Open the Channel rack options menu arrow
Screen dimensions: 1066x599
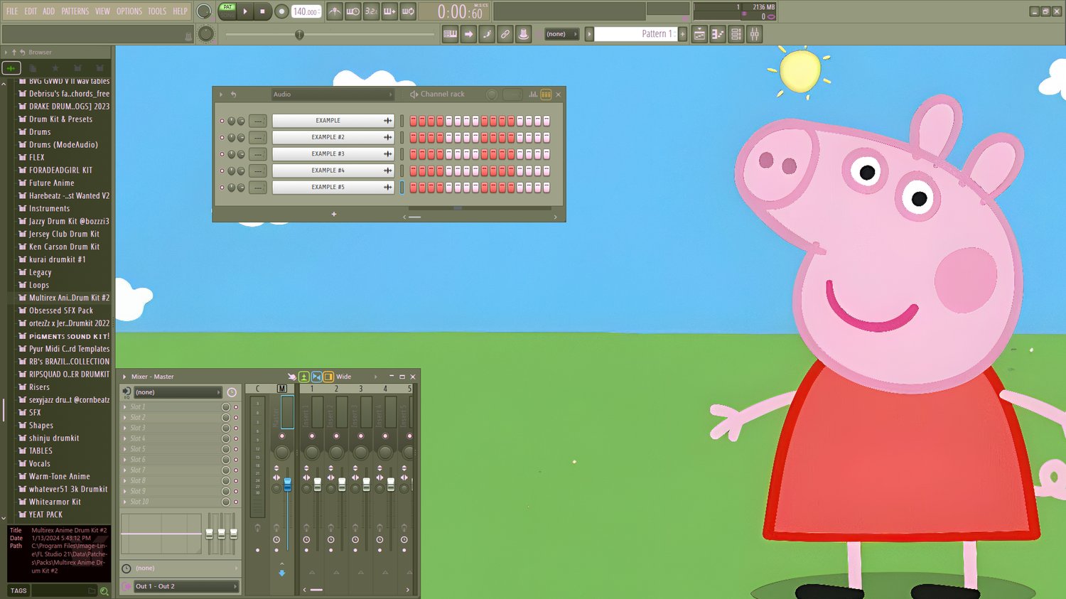[221, 95]
